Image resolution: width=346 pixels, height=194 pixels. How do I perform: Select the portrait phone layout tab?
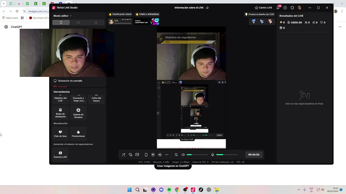(61, 23)
